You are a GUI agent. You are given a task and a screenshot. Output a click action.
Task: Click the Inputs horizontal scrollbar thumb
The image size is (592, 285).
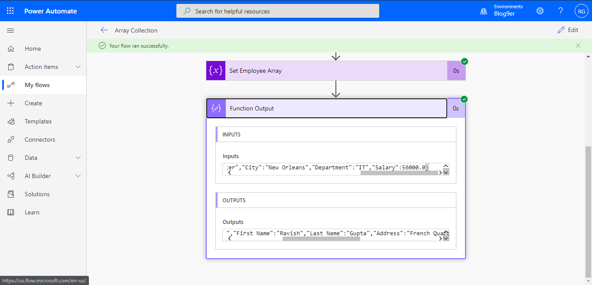(399, 172)
